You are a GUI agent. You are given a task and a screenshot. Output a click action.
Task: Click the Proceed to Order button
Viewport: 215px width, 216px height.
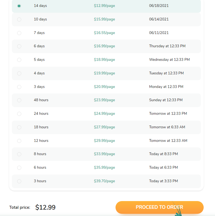(x=159, y=207)
